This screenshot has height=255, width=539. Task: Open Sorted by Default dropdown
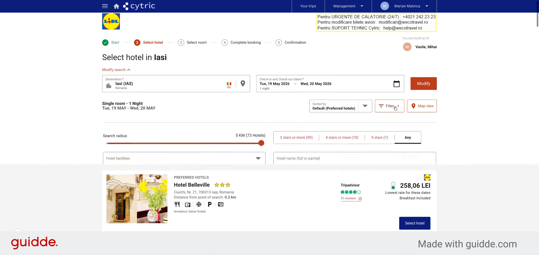point(341,106)
